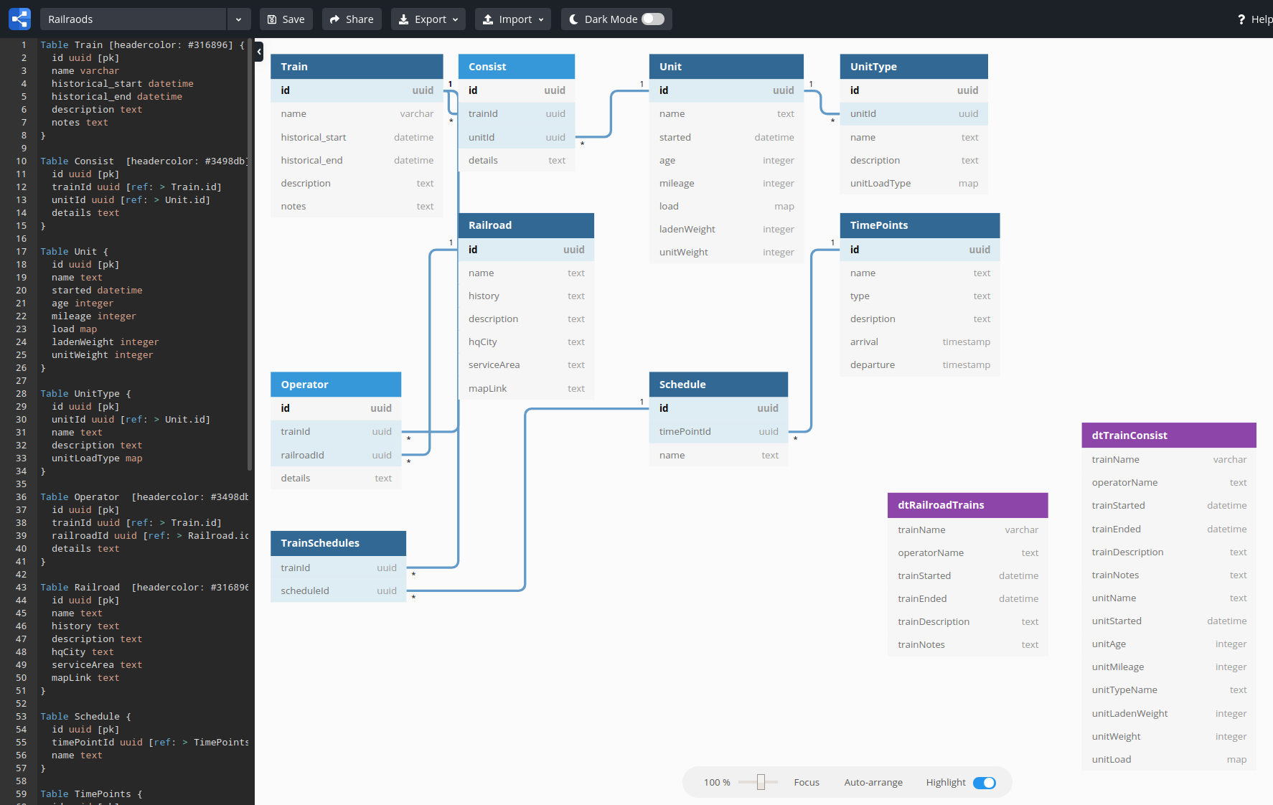1273x805 pixels.
Task: Click code line 4 'historical_start datetime'
Action: pos(123,84)
